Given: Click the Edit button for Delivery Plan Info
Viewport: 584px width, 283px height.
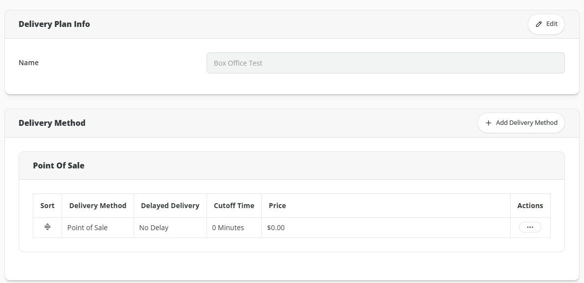Looking at the screenshot, I should [546, 24].
